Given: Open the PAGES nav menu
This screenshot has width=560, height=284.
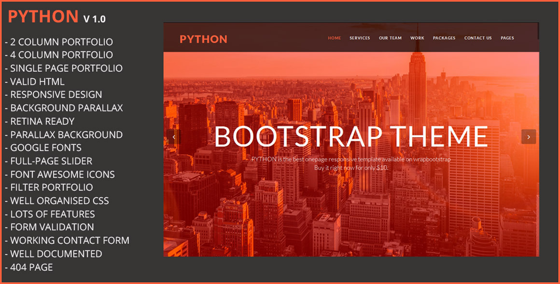Looking at the screenshot, I should 507,38.
